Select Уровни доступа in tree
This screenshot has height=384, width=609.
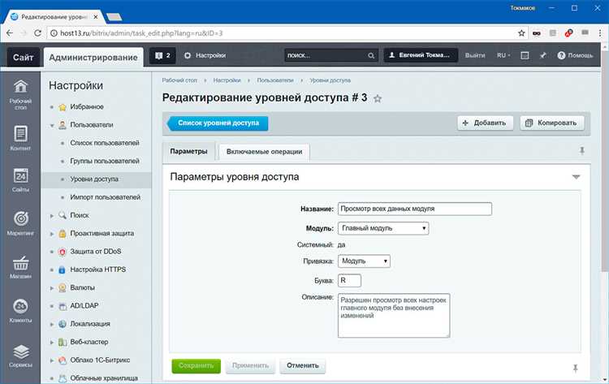point(94,179)
